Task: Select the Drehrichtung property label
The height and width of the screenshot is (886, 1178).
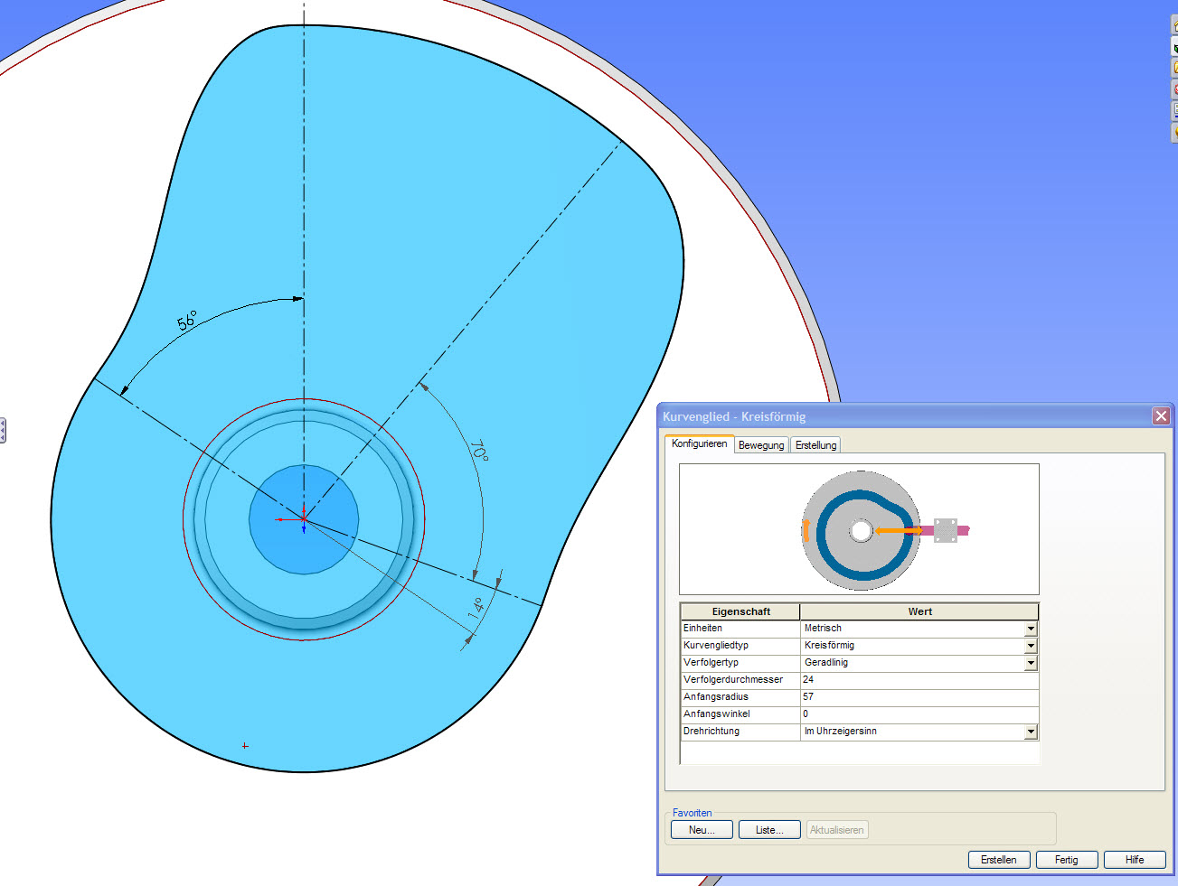Action: click(711, 732)
